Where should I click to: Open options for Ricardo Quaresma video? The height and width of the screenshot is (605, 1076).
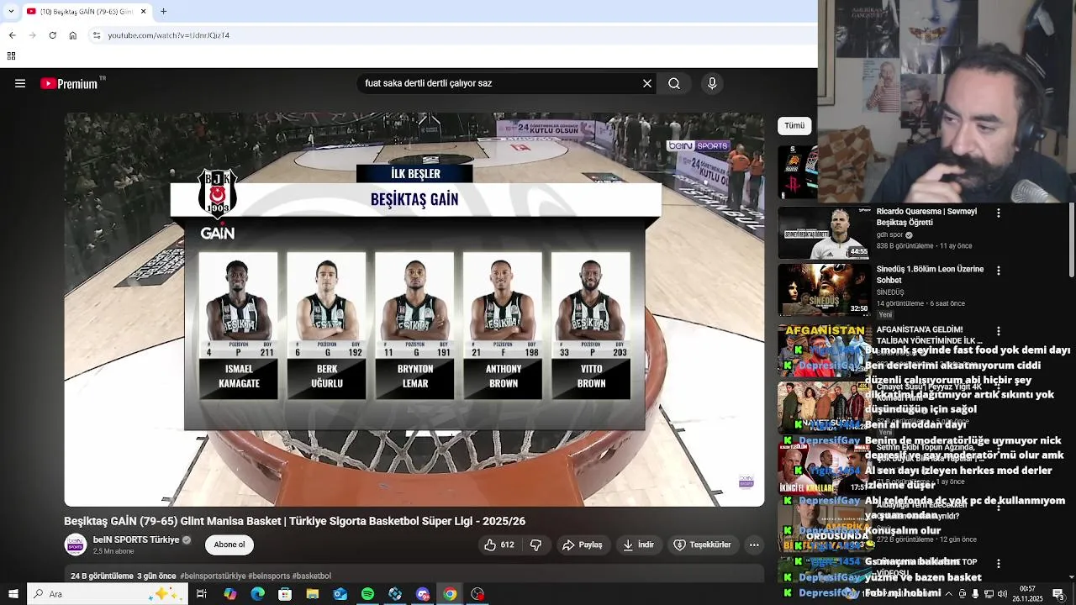pos(999,213)
